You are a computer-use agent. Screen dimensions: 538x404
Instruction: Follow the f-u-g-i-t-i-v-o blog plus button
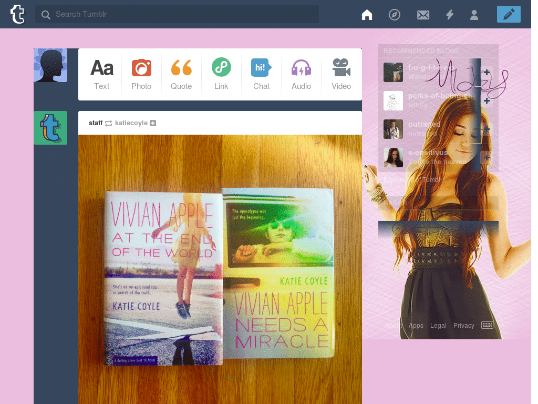coord(487,72)
